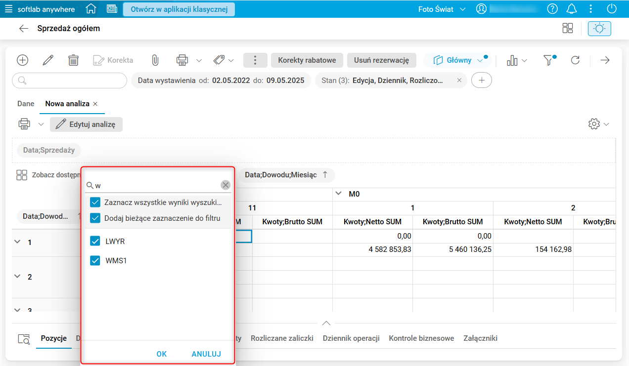Image resolution: width=629 pixels, height=366 pixels.
Task: Open the Foto Świat company dropdown
Action: (442, 9)
